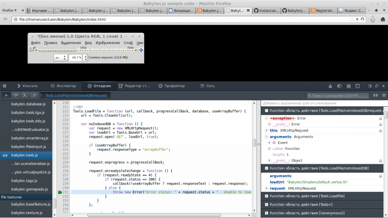Open the Instances GitHub browser tab
This screenshot has width=388, height=218.
point(266,10)
